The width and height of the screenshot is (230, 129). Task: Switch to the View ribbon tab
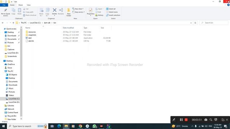point(29,5)
